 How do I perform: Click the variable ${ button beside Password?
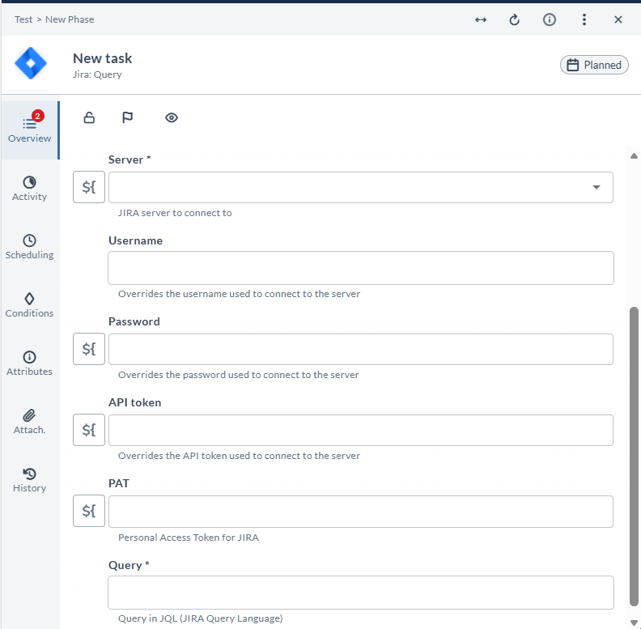[89, 349]
